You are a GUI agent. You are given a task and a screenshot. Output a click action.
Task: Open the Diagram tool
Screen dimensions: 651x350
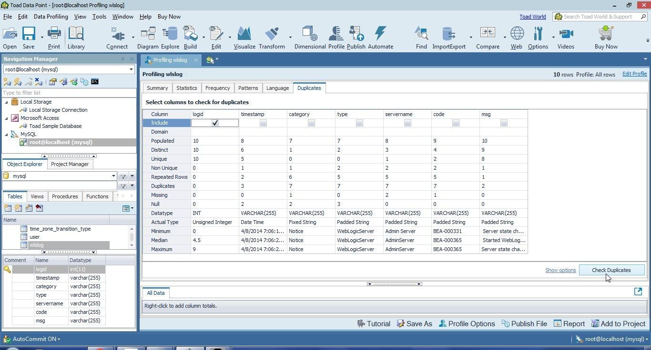pyautogui.click(x=148, y=38)
